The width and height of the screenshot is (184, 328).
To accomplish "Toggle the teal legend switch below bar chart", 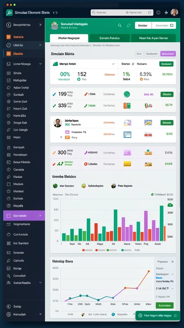I will [126, 250].
